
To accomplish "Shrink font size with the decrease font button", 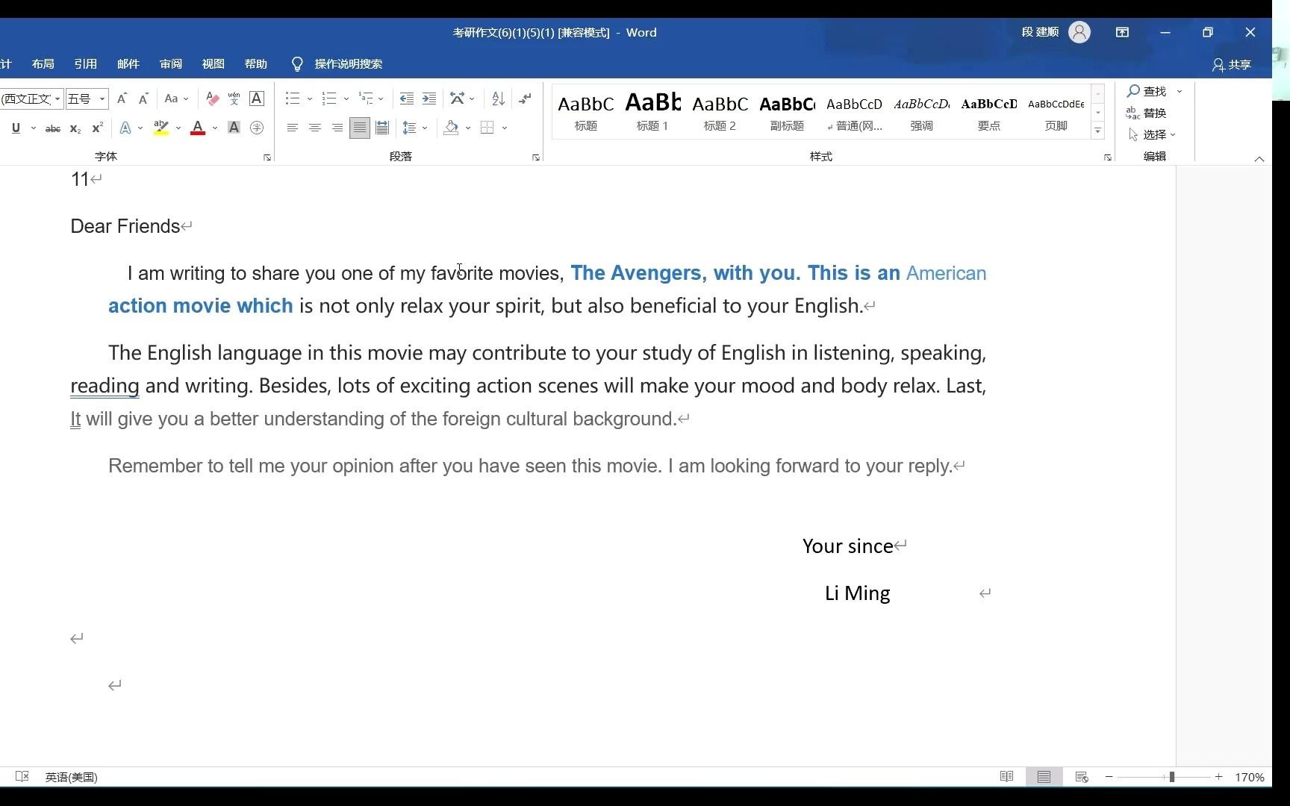I will pyautogui.click(x=143, y=99).
